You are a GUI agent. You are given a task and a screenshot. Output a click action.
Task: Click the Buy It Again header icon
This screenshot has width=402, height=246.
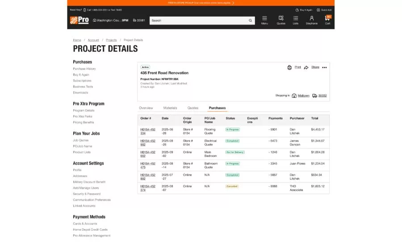(297, 10)
